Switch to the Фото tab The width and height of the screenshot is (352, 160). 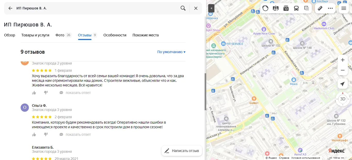click(x=60, y=35)
